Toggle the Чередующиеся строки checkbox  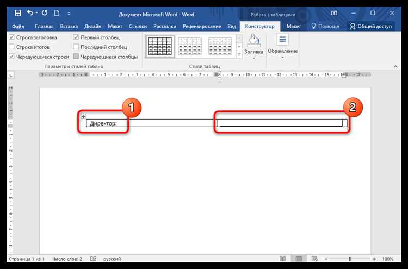(12, 57)
